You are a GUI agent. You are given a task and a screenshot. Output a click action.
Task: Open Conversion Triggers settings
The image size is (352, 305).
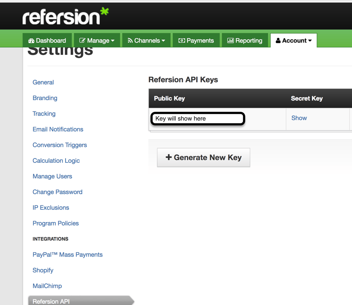point(60,145)
